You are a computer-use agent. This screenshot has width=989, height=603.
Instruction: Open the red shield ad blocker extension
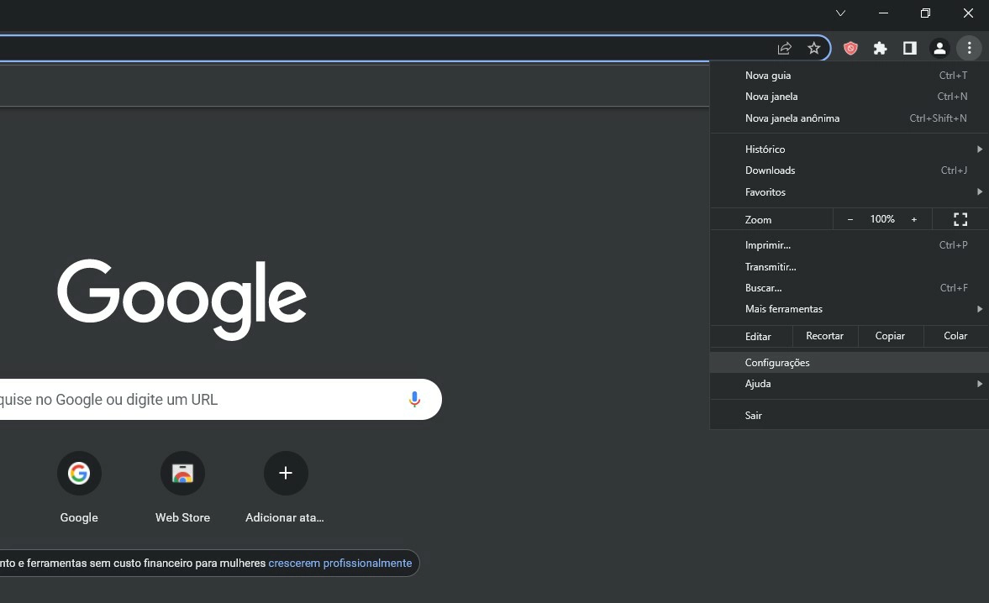point(850,48)
